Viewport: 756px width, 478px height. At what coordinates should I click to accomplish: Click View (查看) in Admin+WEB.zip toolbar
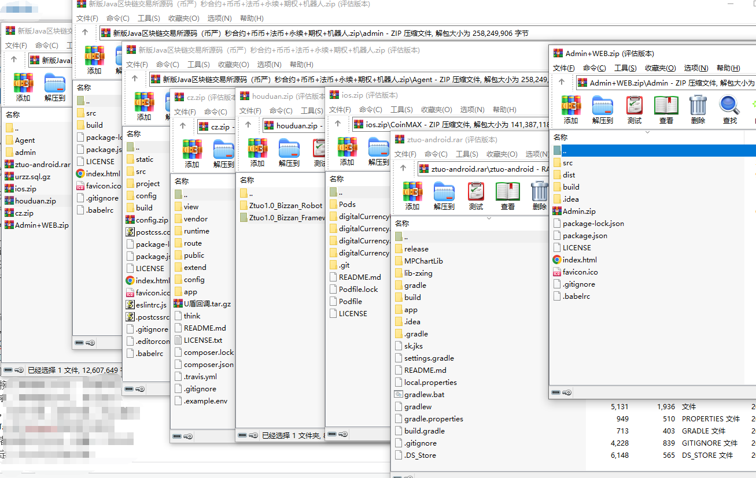pyautogui.click(x=666, y=109)
